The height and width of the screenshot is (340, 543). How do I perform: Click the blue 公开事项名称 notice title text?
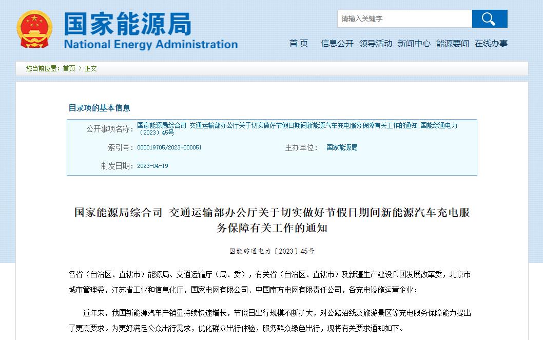coord(297,128)
